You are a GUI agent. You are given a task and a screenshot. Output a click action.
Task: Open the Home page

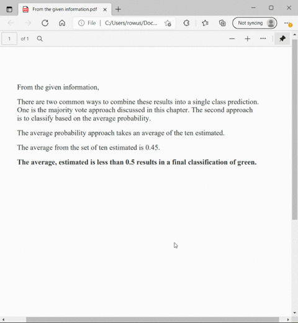[62, 23]
